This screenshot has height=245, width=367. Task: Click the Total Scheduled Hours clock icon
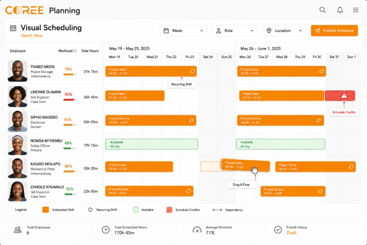click(x=106, y=230)
